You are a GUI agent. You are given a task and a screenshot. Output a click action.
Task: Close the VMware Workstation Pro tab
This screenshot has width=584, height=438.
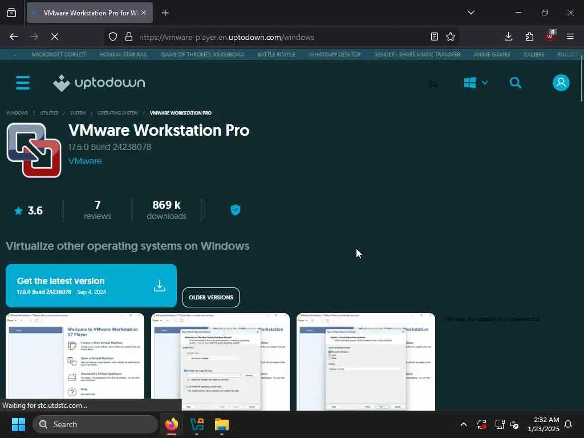pos(144,13)
